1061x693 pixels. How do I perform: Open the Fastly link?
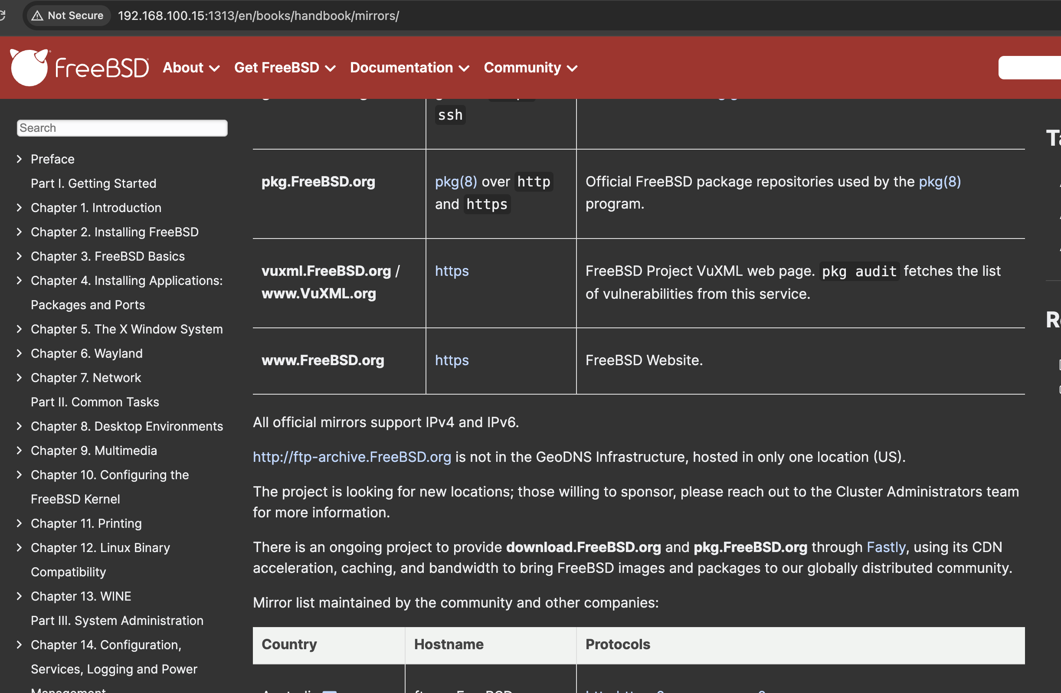click(886, 547)
